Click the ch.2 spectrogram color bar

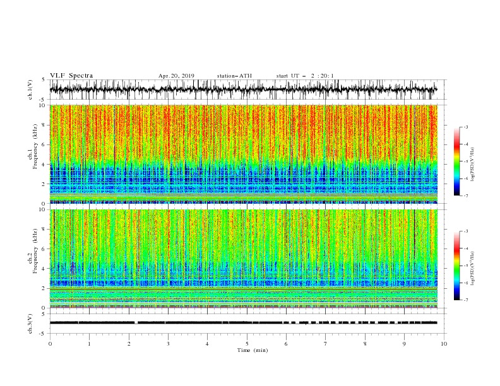pos(457,266)
